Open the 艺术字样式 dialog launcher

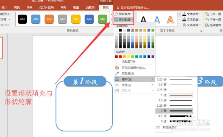201,31
